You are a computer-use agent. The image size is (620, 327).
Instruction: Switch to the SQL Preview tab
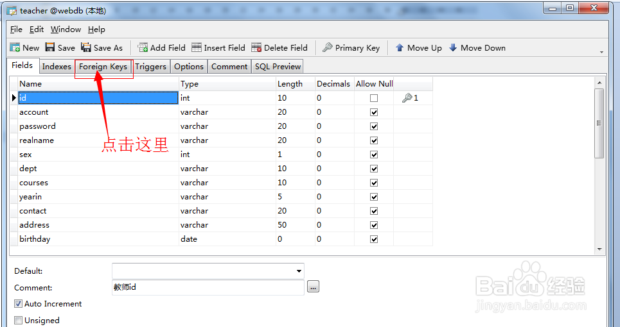coord(278,67)
